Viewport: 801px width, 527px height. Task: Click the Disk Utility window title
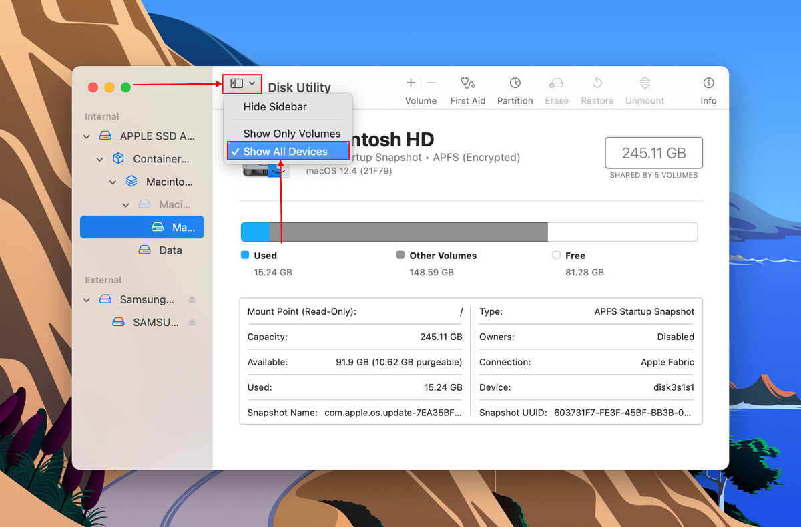299,87
